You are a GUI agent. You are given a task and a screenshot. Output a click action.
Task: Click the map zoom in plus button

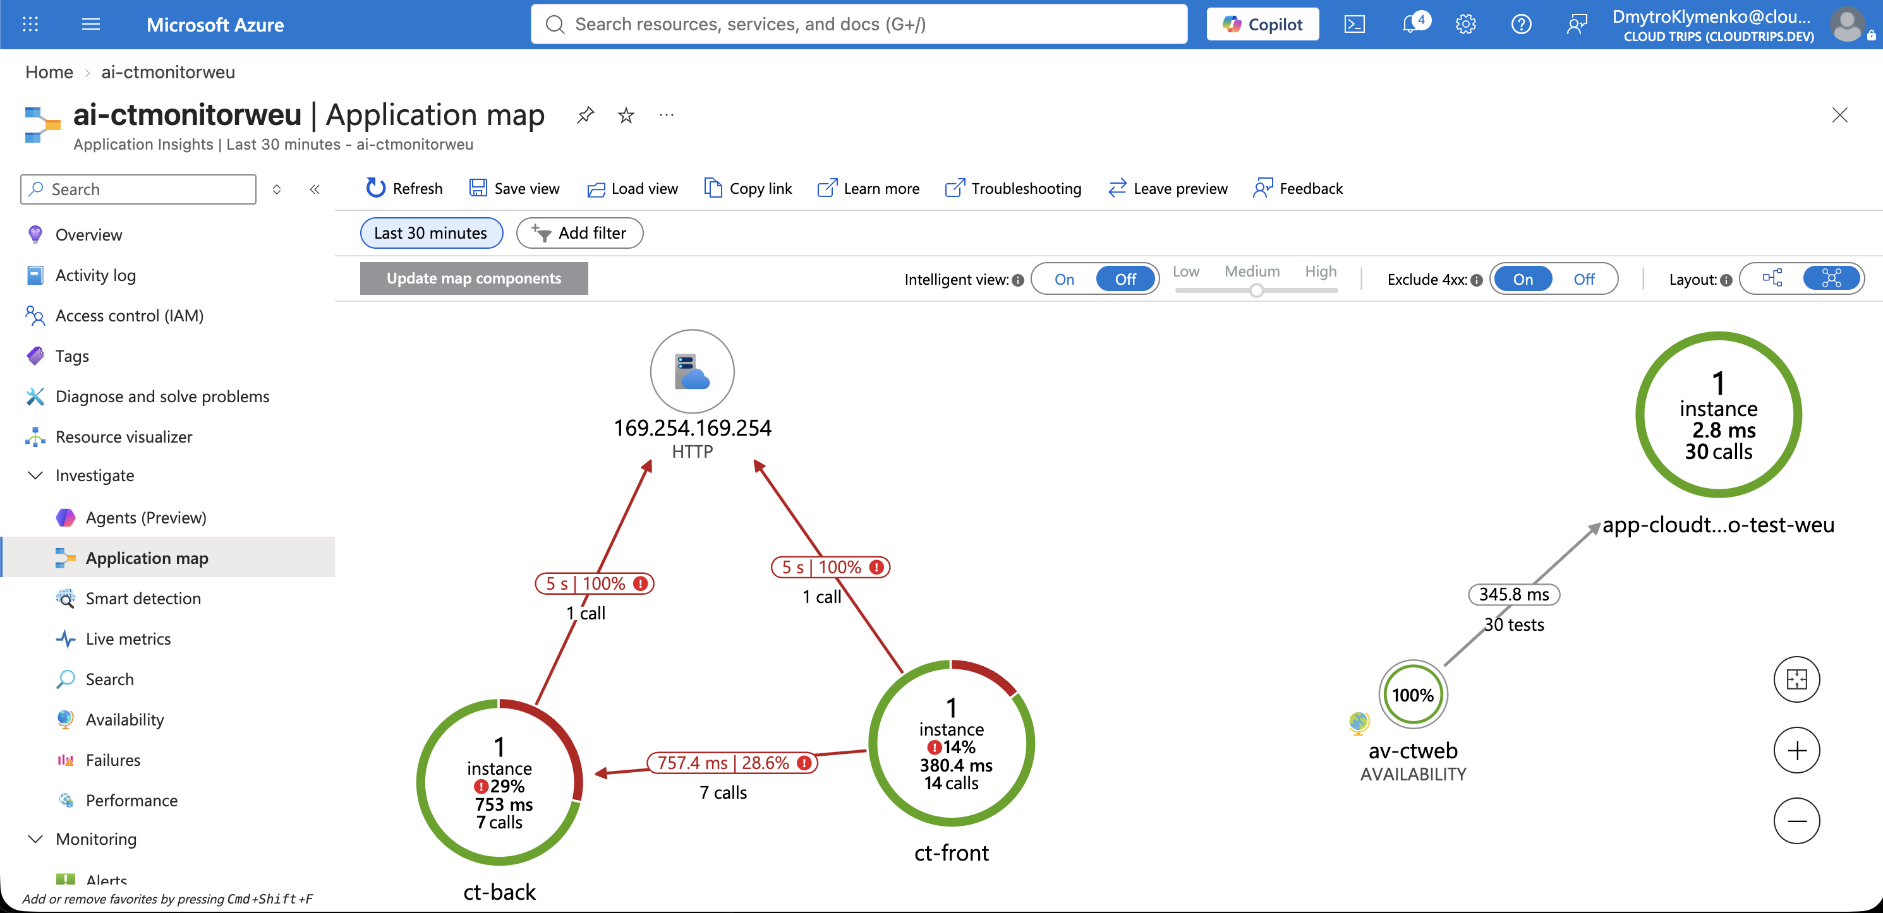(1796, 750)
